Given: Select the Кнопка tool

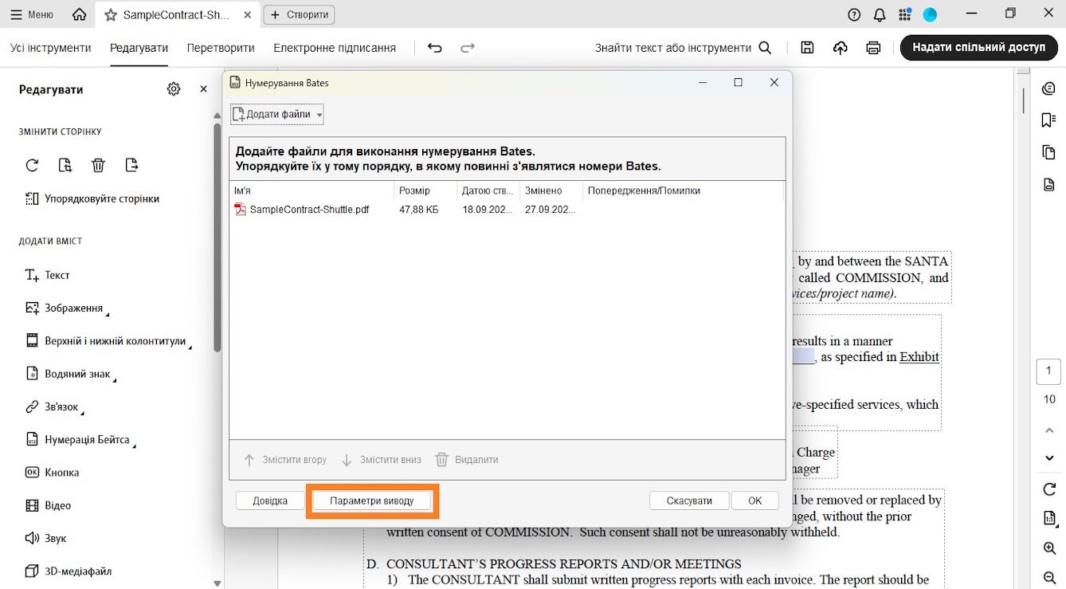Looking at the screenshot, I should [x=52, y=473].
